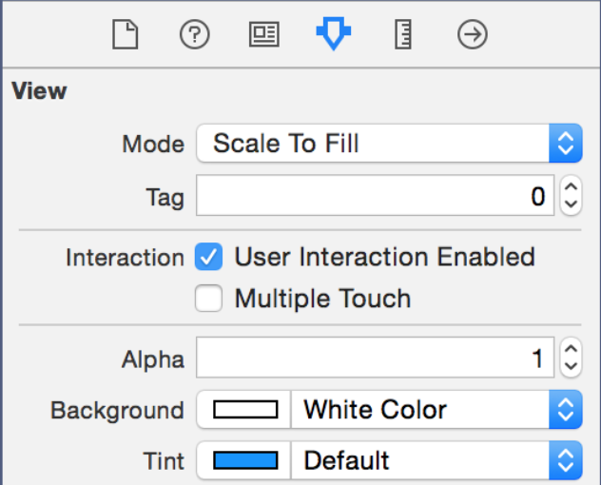The height and width of the screenshot is (485, 601).
Task: Open the Connections inspector arrow icon
Action: pos(473,34)
